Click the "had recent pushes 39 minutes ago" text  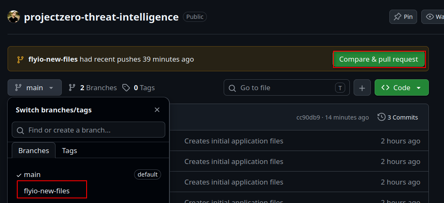pyautogui.click(x=137, y=59)
